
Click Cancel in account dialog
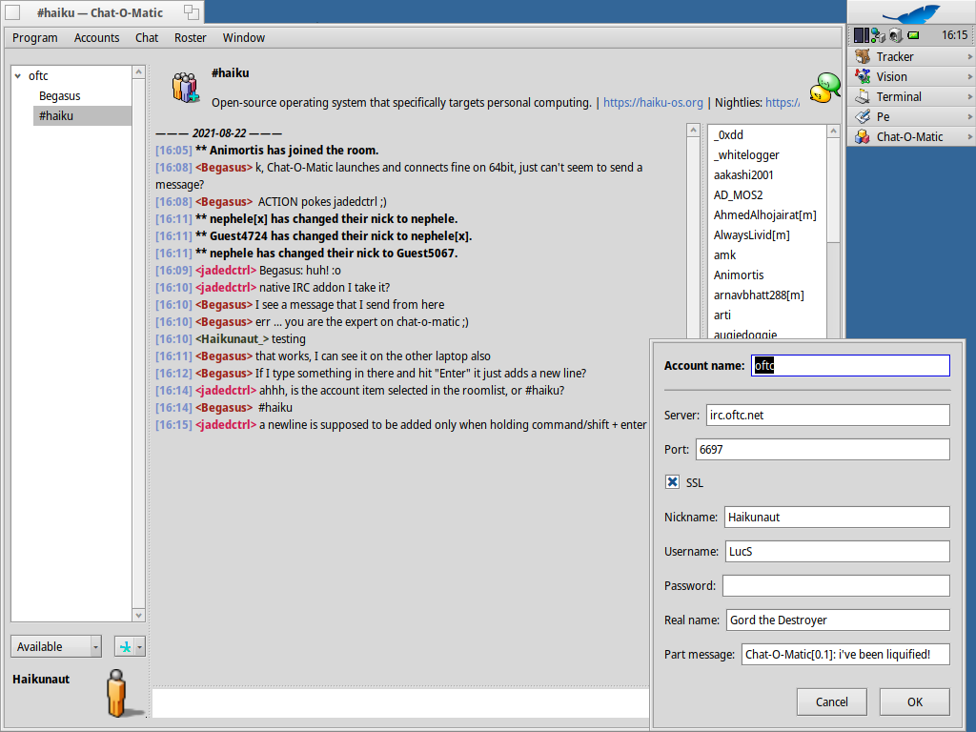click(x=831, y=702)
